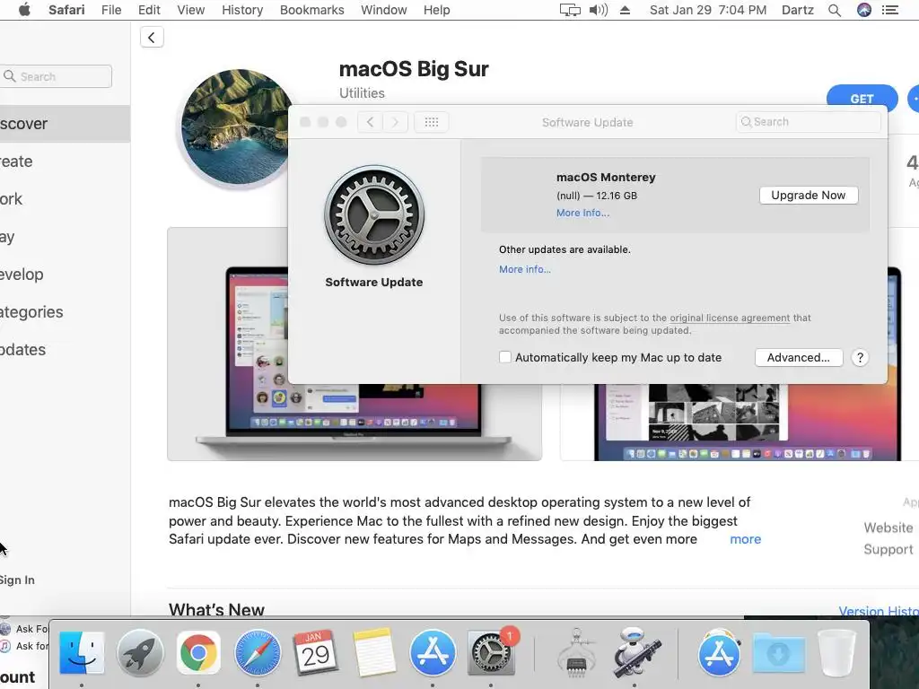Open help question mark button
Image resolution: width=919 pixels, height=689 pixels.
point(860,357)
